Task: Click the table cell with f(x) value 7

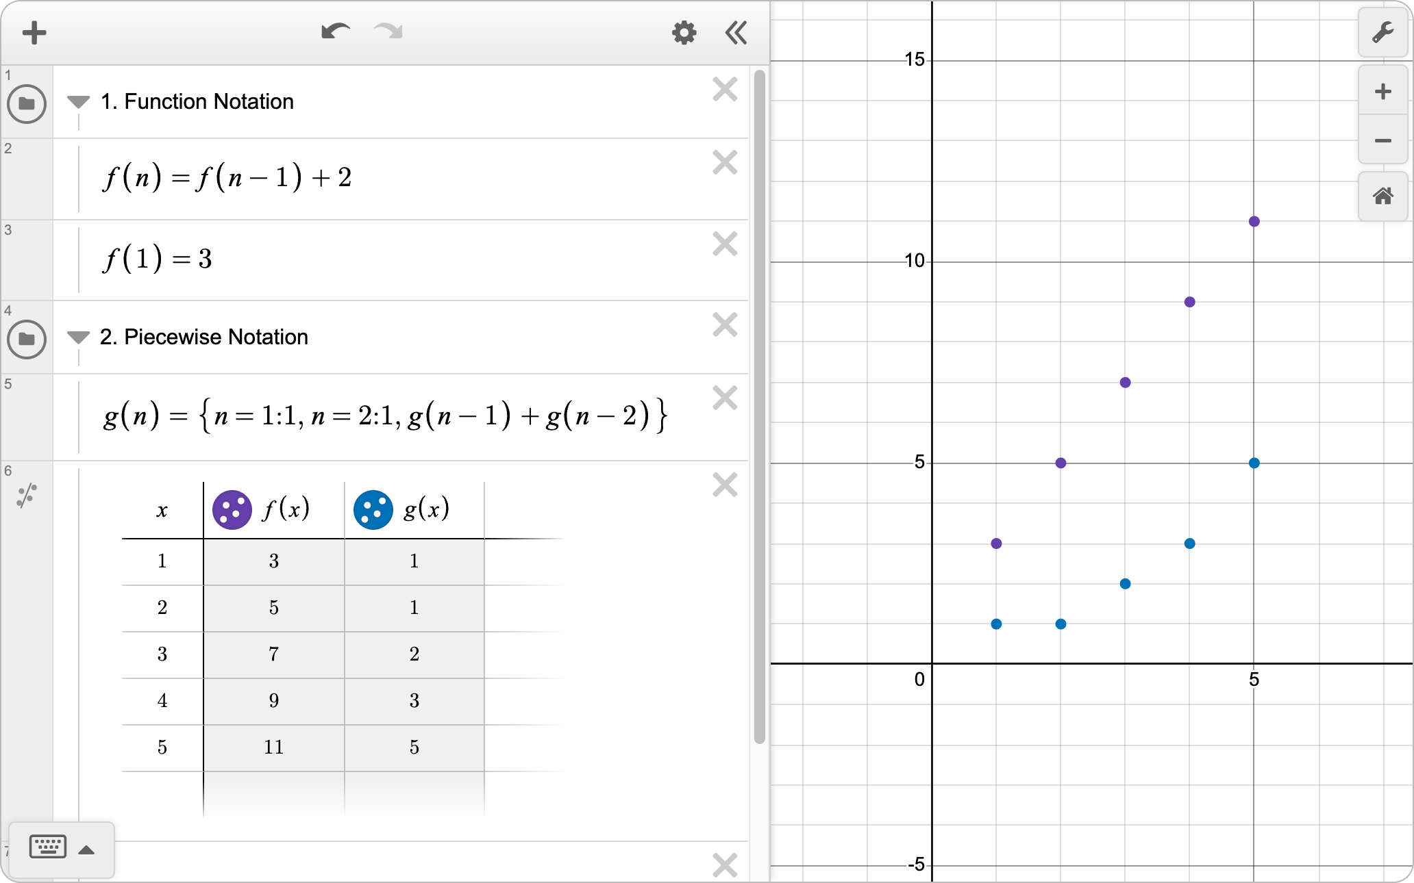Action: (x=274, y=654)
